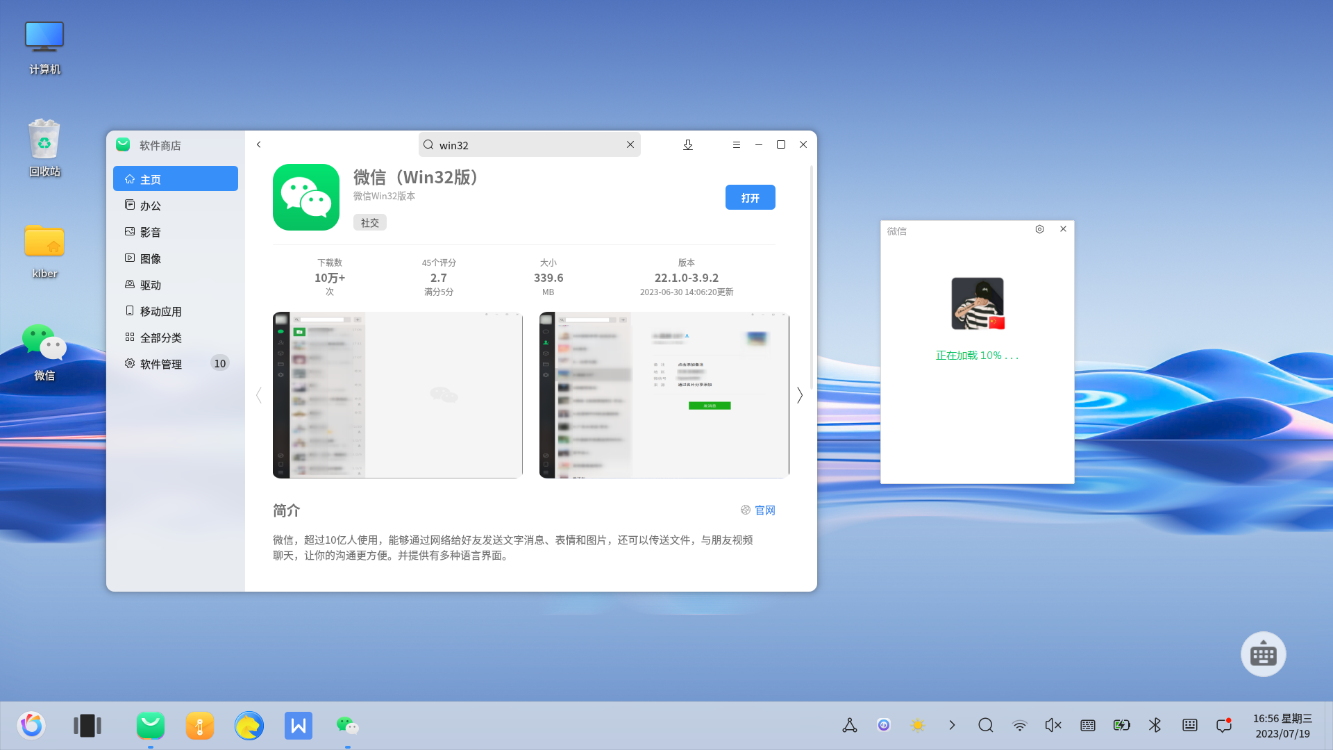Screen dimensions: 1333x750
Task: Open the blue browser icon in taskbar
Action: 249,726
